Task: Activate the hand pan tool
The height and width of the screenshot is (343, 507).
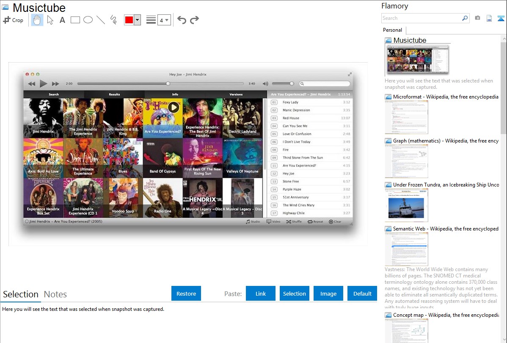Action: tap(37, 20)
